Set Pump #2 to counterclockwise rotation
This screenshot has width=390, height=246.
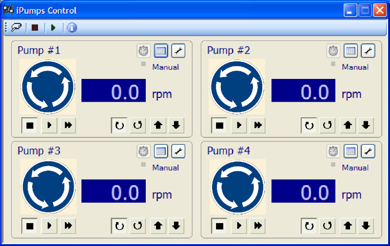click(x=328, y=125)
